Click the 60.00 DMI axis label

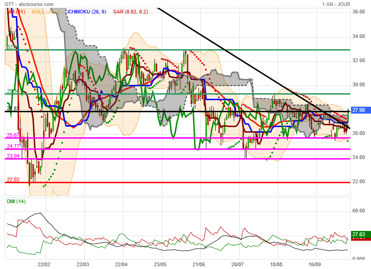point(358,211)
